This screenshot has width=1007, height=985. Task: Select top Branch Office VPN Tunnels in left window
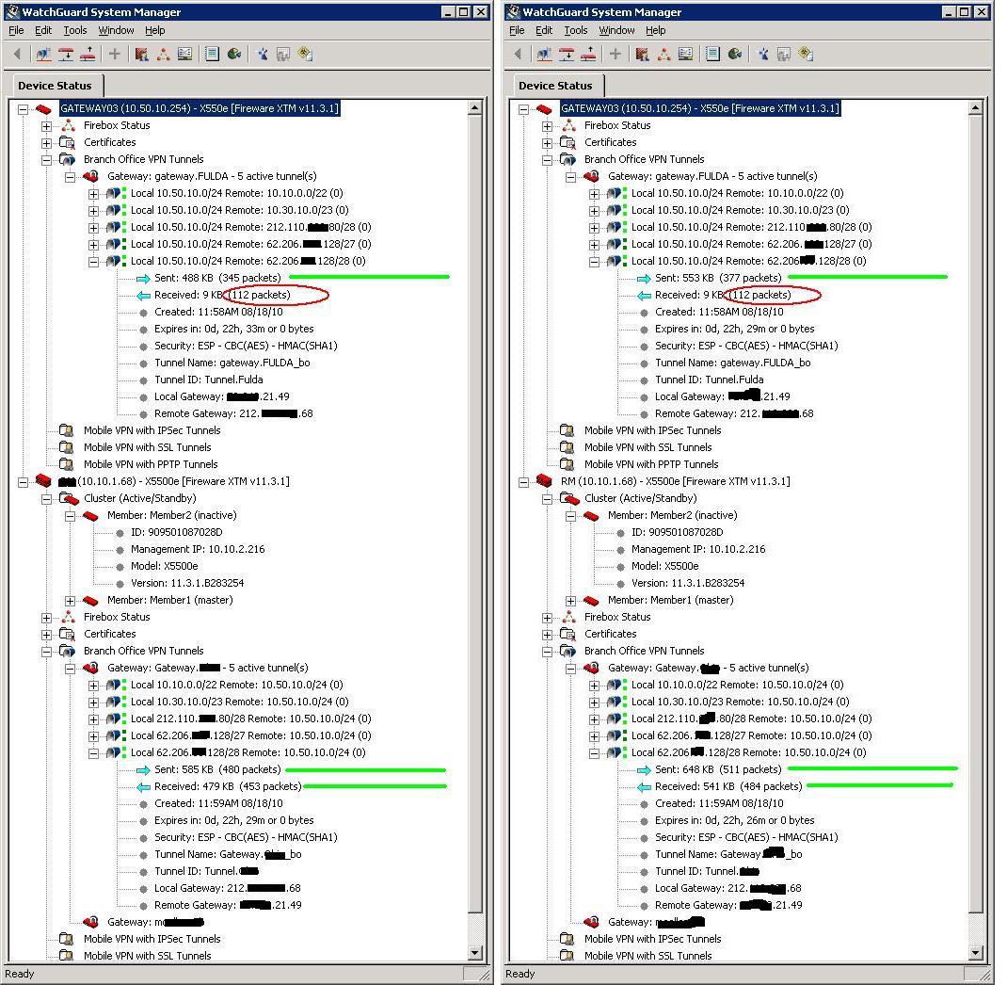coord(144,159)
